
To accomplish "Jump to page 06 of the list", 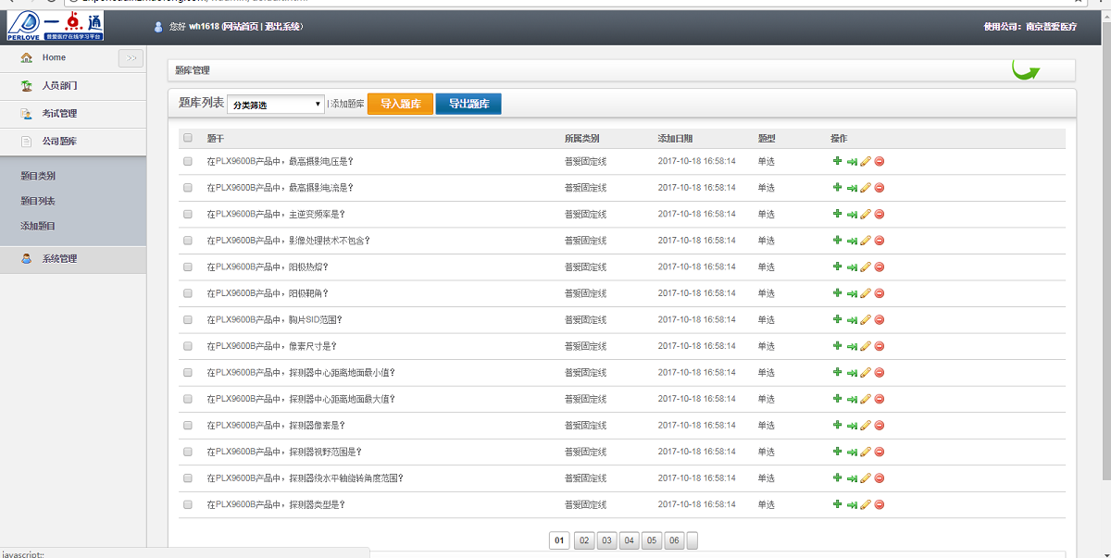I will tap(674, 540).
